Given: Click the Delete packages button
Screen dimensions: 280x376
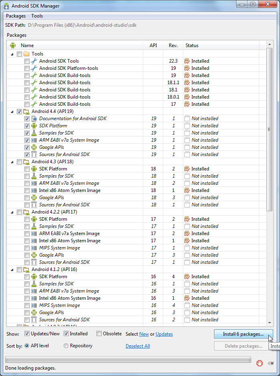Looking at the screenshot, I should (x=243, y=346).
